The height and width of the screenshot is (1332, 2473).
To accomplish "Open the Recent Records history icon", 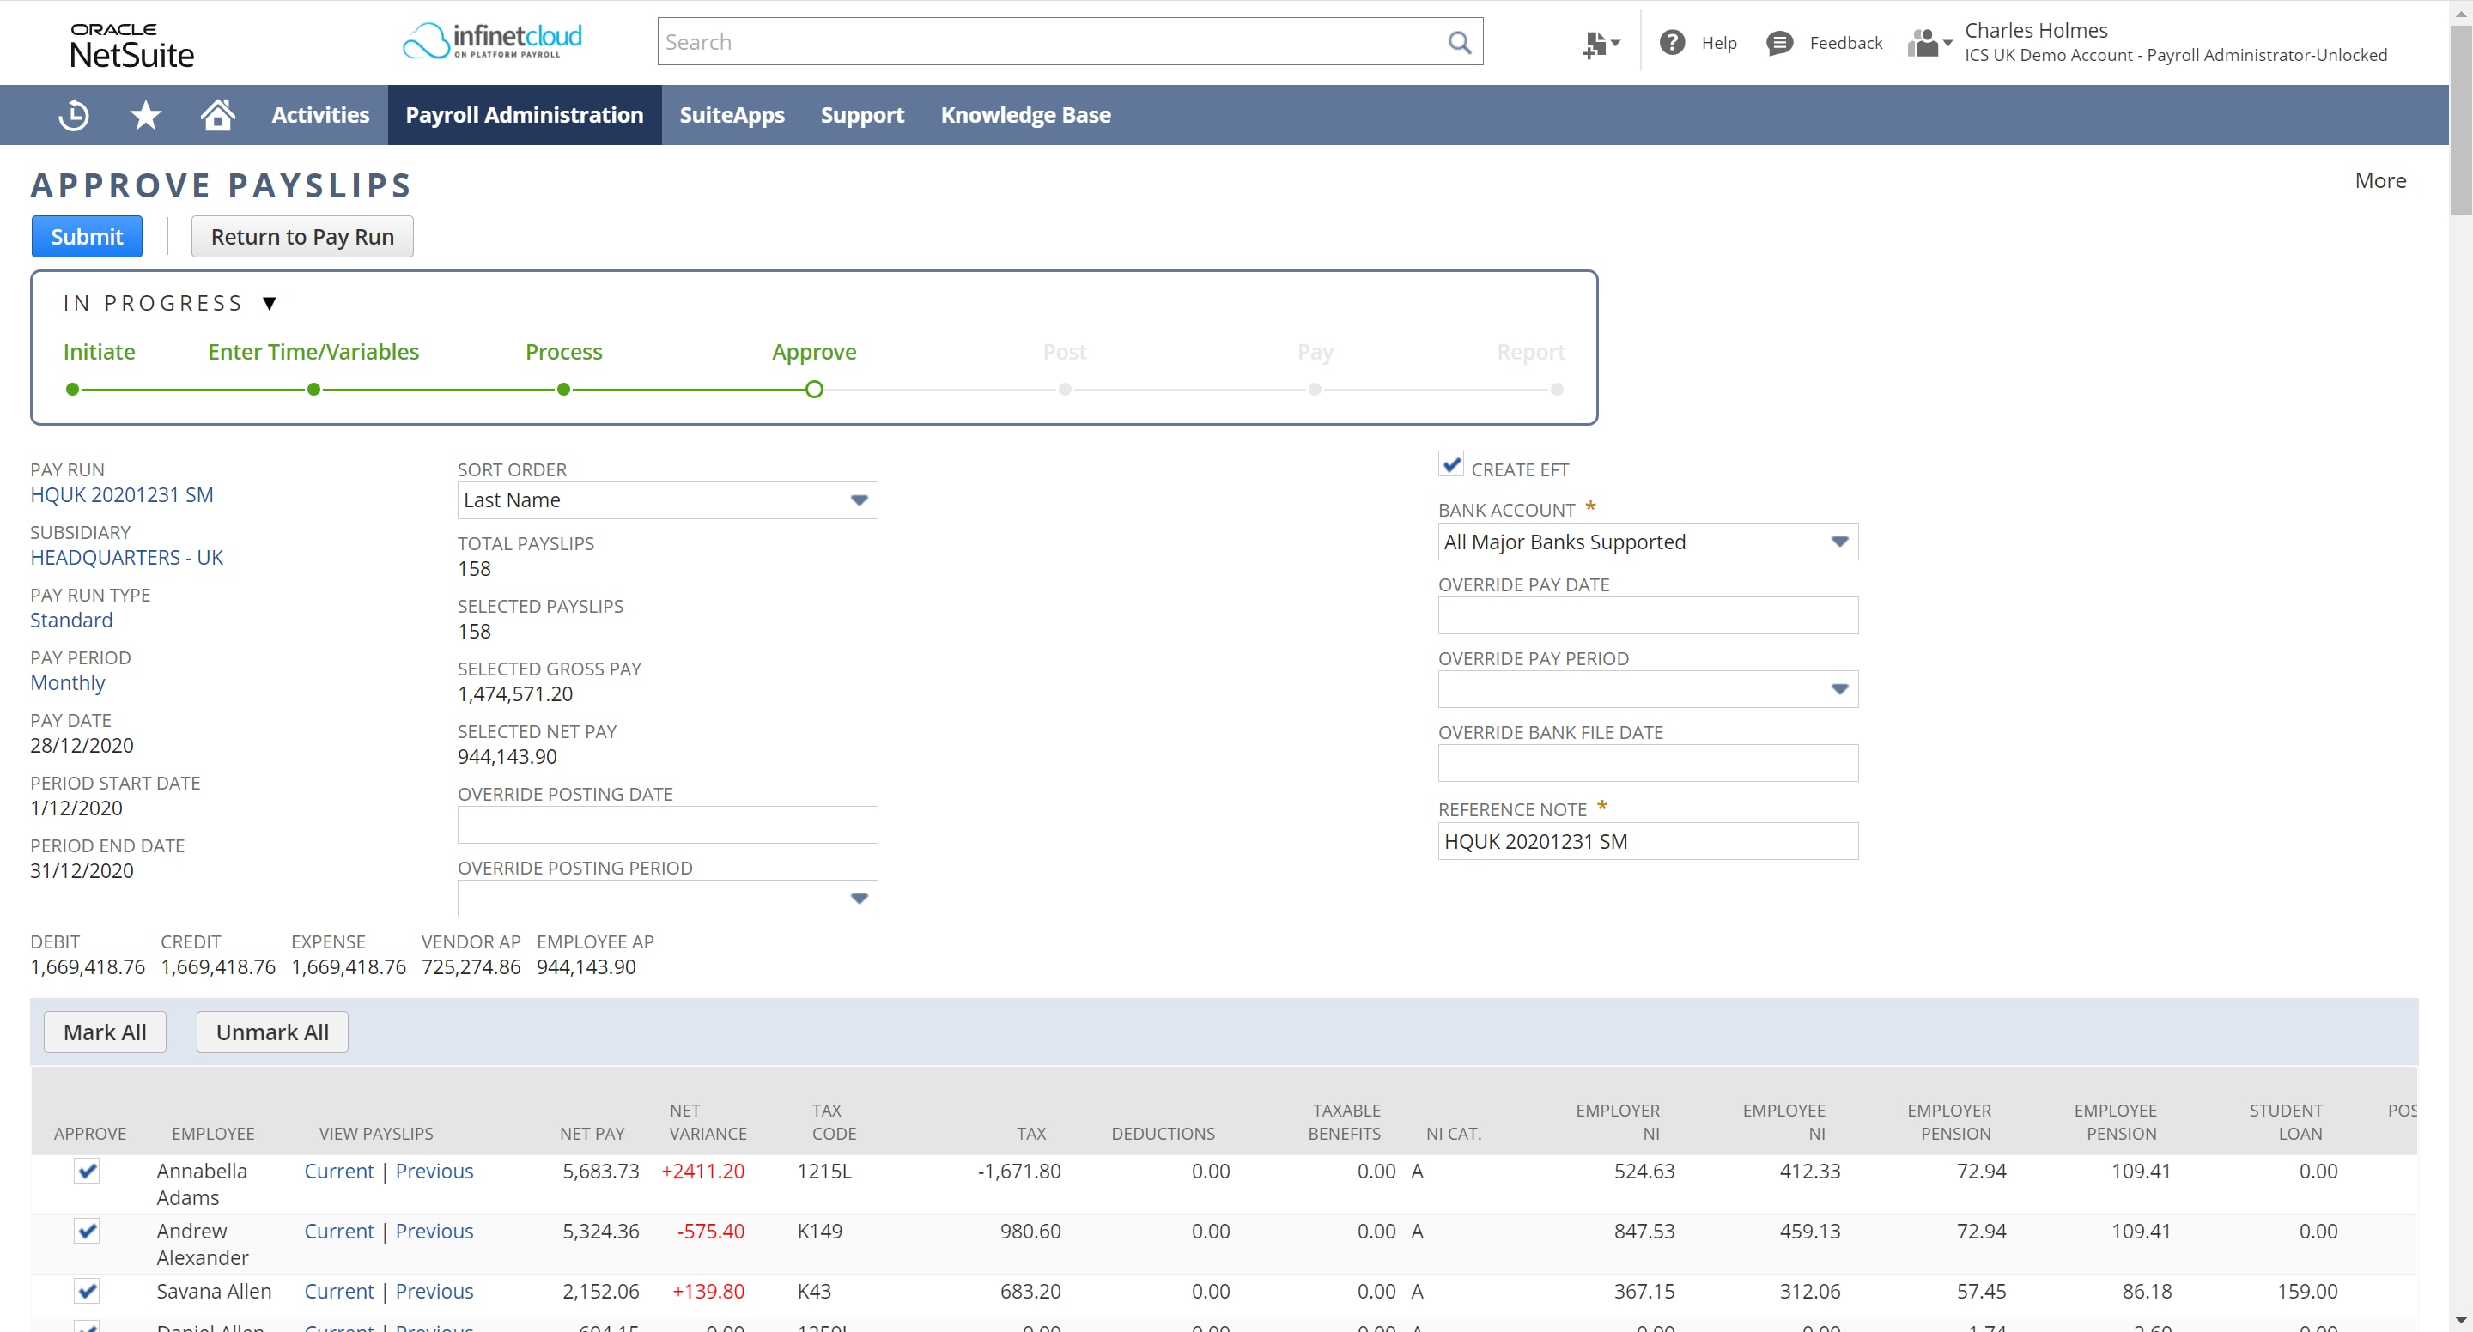I will (x=73, y=115).
